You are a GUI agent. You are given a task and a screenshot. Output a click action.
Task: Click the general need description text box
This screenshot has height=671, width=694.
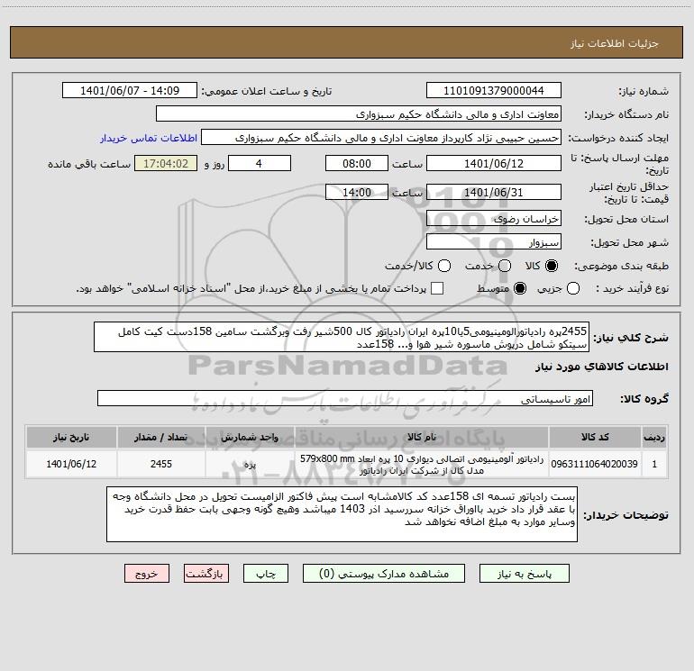click(x=342, y=338)
